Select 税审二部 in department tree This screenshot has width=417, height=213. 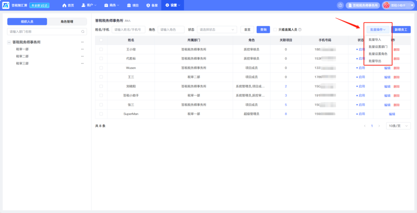tap(22, 56)
